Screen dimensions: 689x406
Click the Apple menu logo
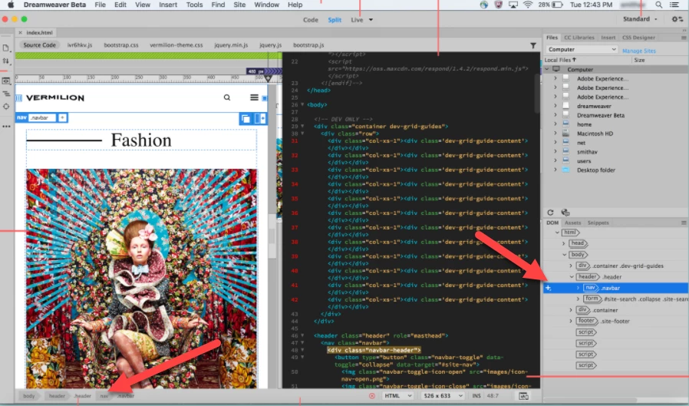[11, 5]
